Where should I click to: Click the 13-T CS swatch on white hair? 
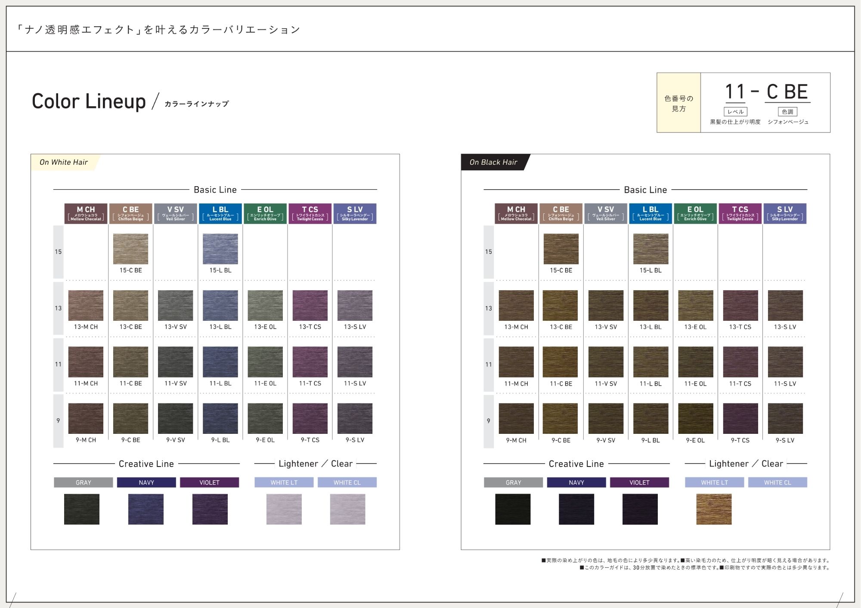(x=310, y=305)
